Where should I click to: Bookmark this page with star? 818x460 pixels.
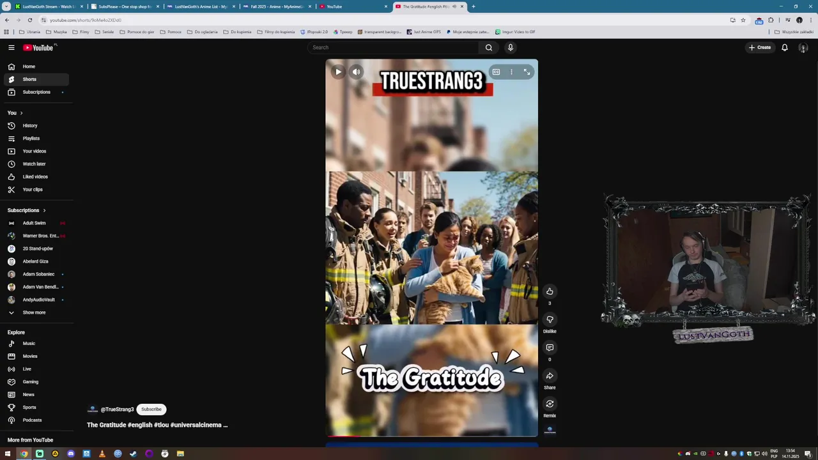743,20
